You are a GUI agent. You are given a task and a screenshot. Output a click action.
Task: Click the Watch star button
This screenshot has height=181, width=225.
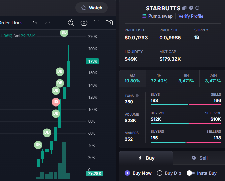click(x=92, y=8)
